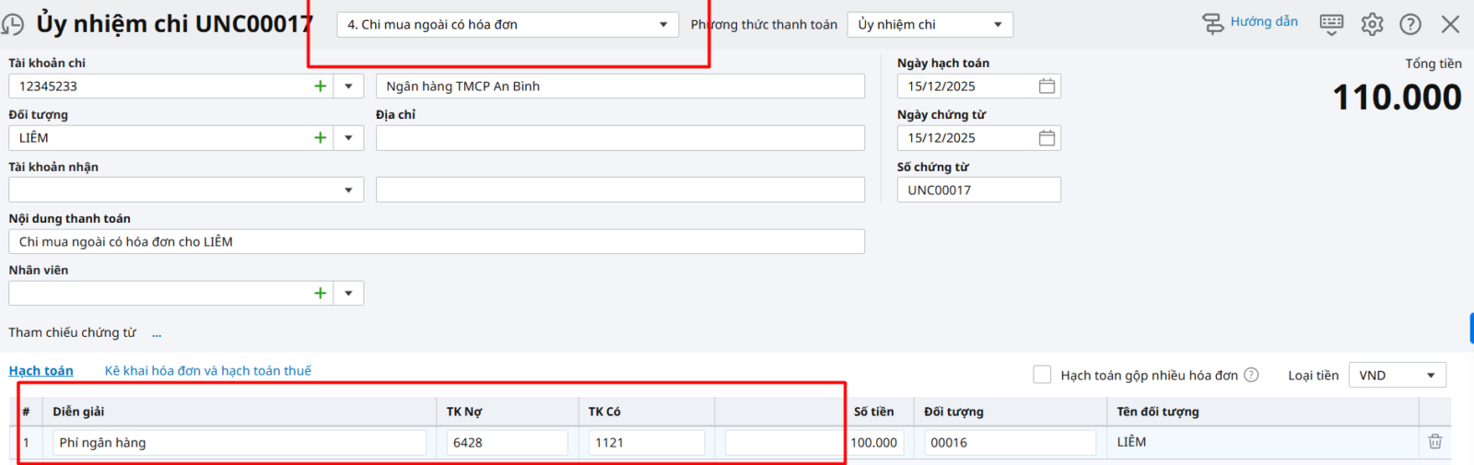Expand the Chi mua ngoài có hóa đơn dropdown
Viewport: 1474px width, 465px height.
click(662, 25)
